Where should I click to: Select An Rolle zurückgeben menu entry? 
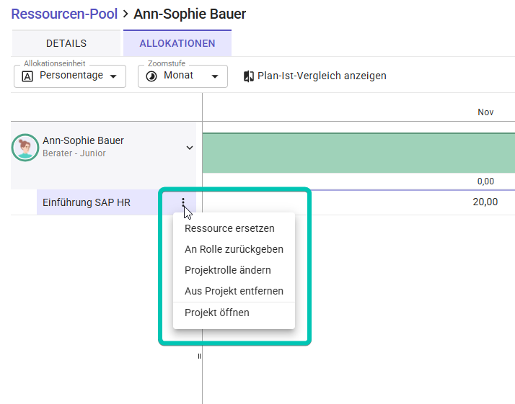click(234, 249)
